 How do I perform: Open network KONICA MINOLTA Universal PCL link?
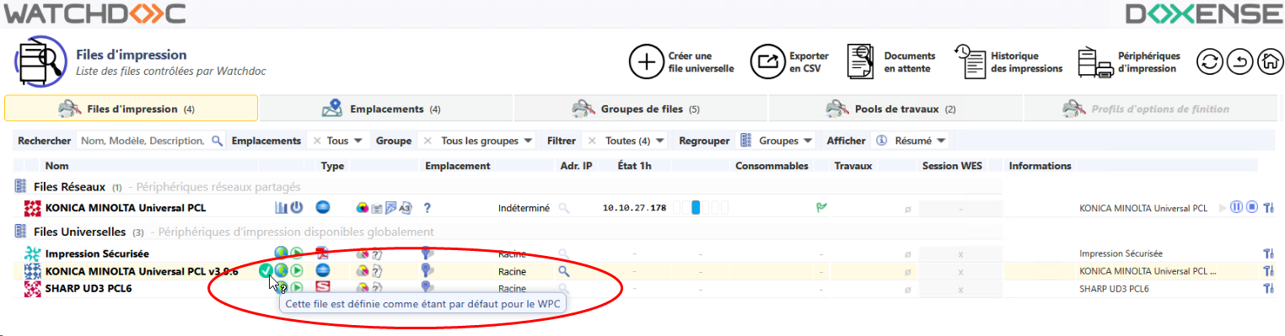click(126, 208)
